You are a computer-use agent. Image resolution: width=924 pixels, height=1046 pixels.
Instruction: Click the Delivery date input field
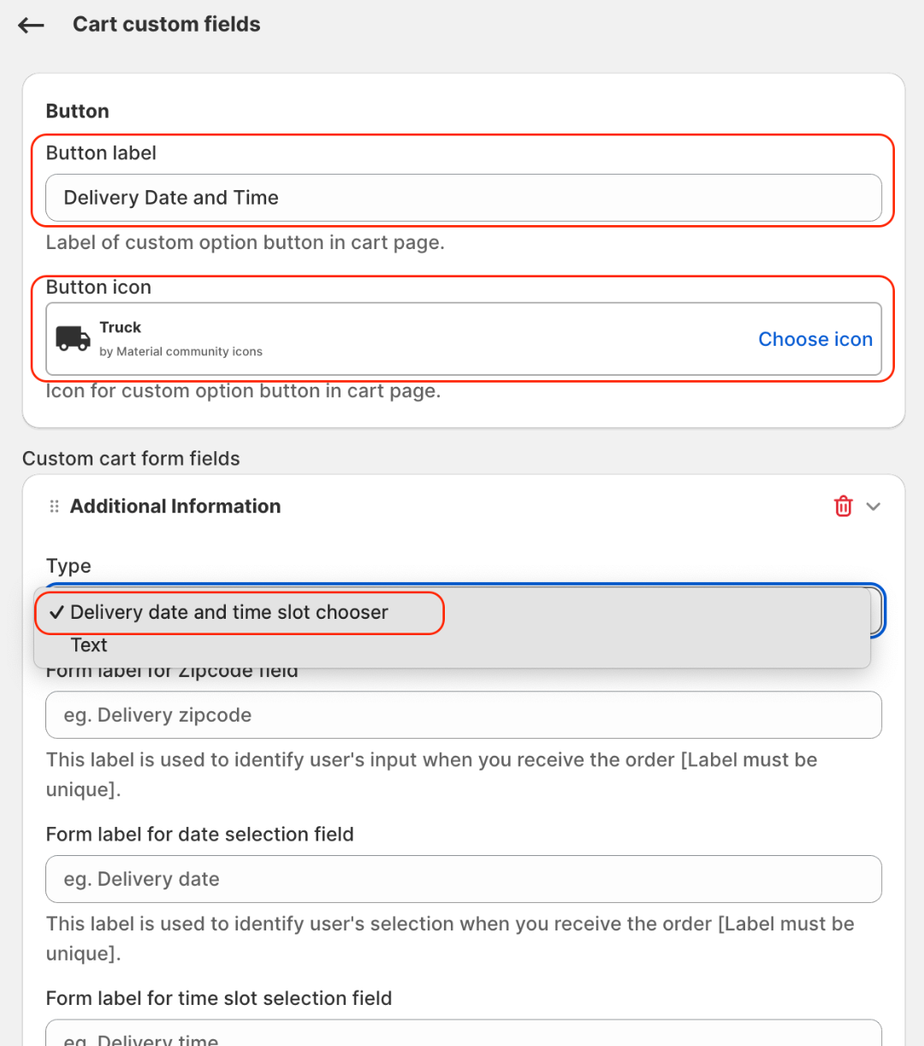pos(463,879)
